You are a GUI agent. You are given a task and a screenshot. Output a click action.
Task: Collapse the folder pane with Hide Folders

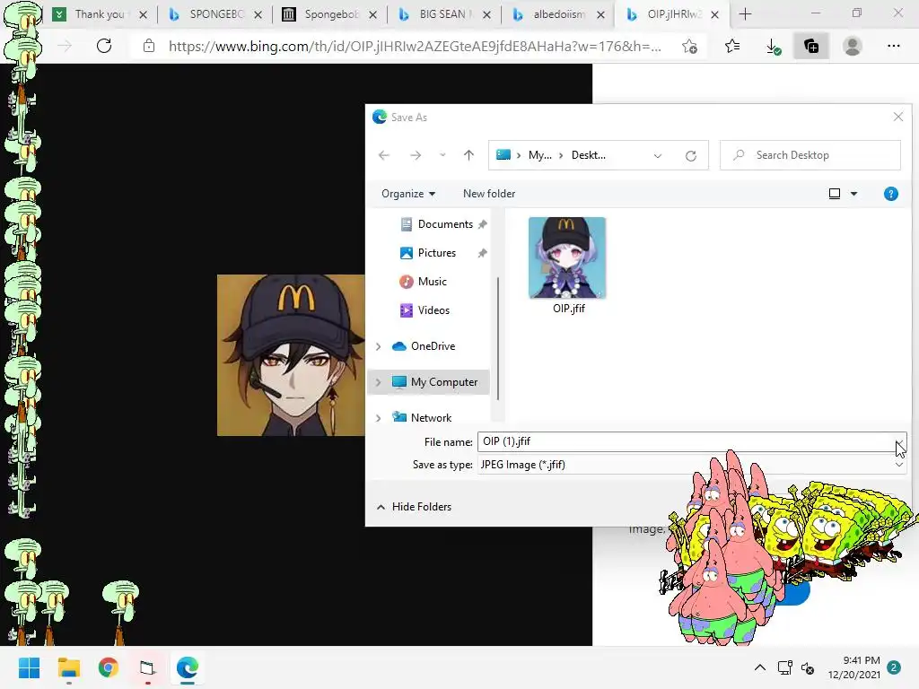(x=414, y=507)
